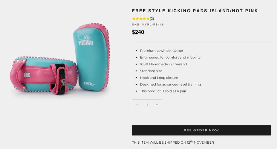Click the SKU KYPL-FS-19 text
Image resolution: width=277 pixels, height=149 pixels.
pyautogui.click(x=148, y=25)
